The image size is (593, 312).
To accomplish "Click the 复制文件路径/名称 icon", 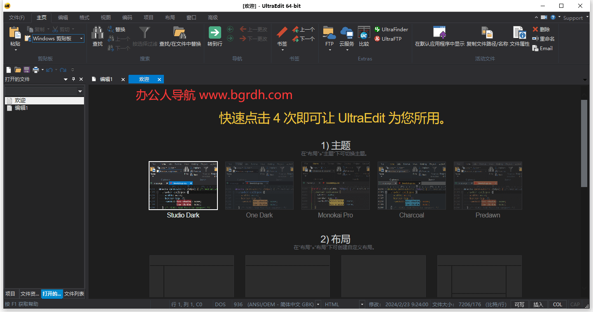I will [x=487, y=36].
